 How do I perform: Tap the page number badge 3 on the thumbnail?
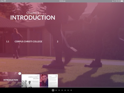point(56,76)
